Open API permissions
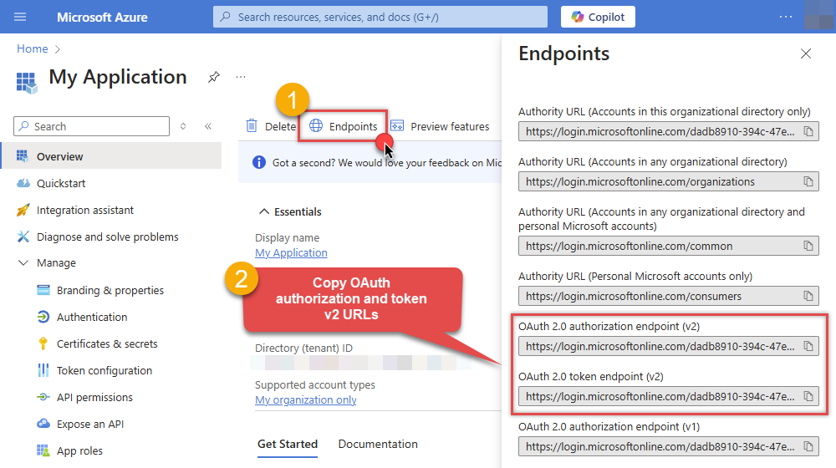The height and width of the screenshot is (468, 836). tap(94, 397)
